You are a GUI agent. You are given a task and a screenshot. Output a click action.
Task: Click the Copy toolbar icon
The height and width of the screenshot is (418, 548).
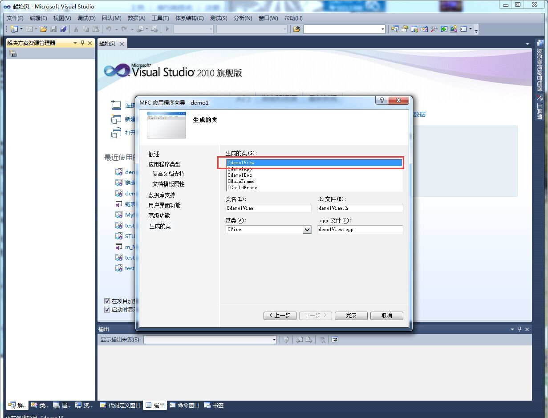[x=85, y=29]
